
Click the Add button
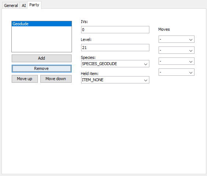pos(41,58)
